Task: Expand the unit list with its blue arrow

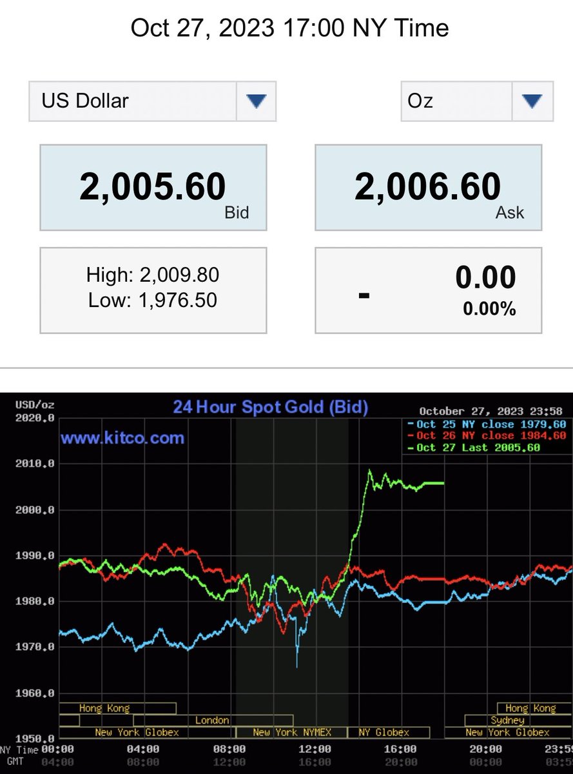Action: tap(532, 101)
